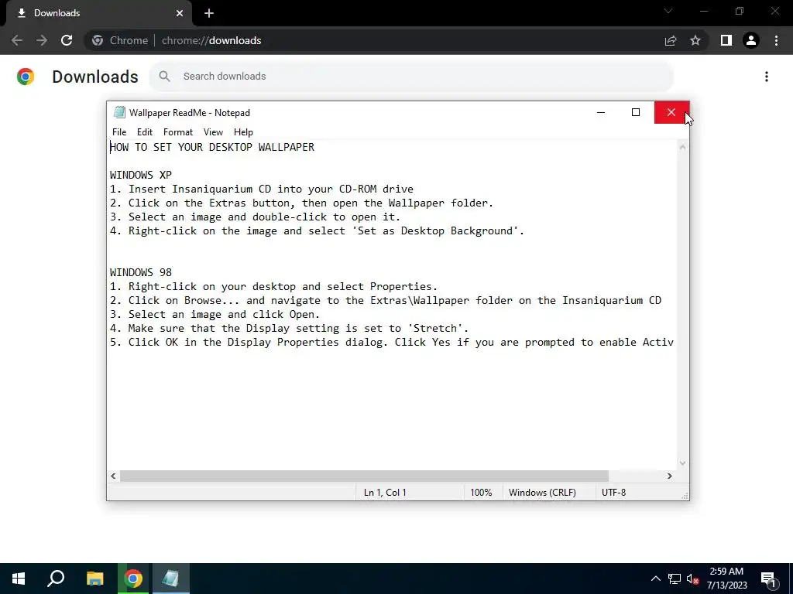Minimize the Chrome window

(x=704, y=11)
